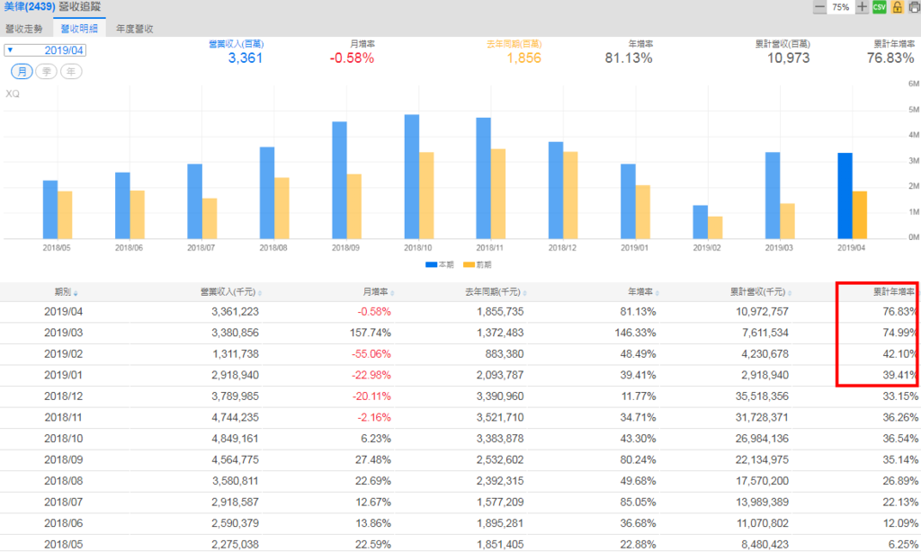Click the 2019/04 period cell in the table
Viewport: 921px width, 552px height.
[64, 312]
